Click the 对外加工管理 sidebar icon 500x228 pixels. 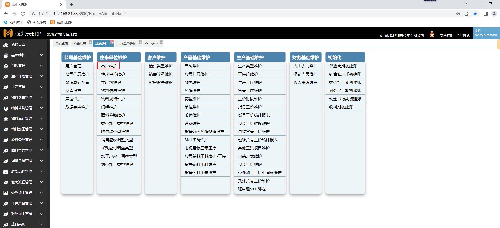tap(6, 214)
